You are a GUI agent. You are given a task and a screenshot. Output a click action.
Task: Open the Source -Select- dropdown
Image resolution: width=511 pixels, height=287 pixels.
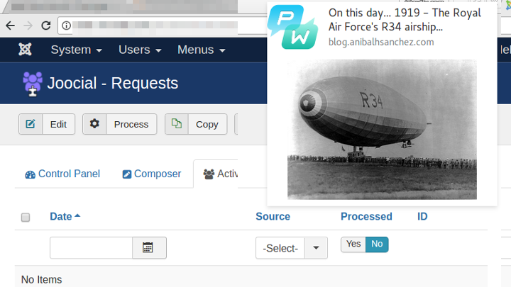(x=292, y=248)
